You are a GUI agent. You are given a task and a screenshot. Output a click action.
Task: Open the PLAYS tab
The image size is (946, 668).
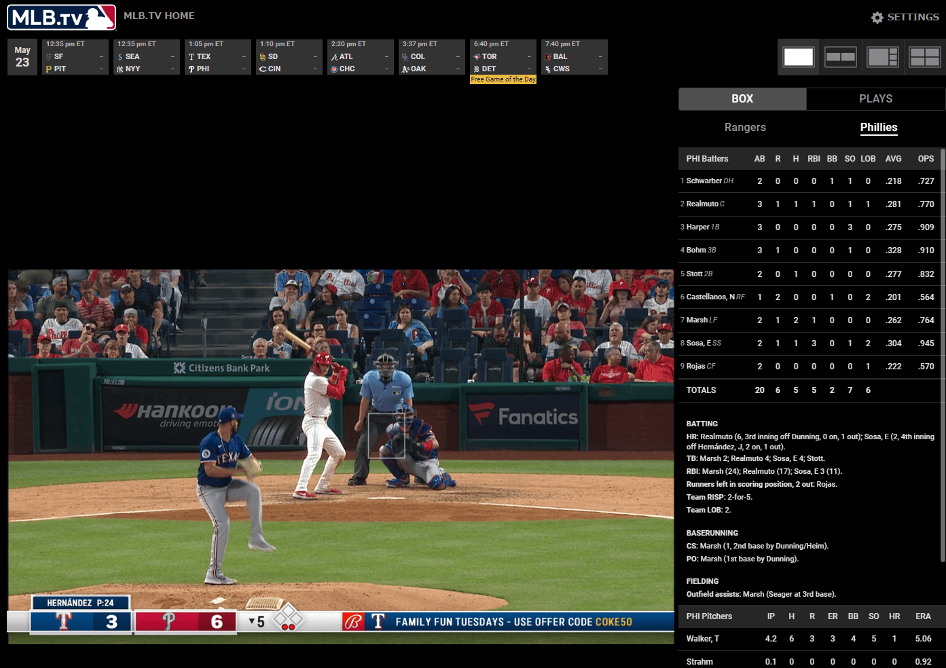coord(875,99)
